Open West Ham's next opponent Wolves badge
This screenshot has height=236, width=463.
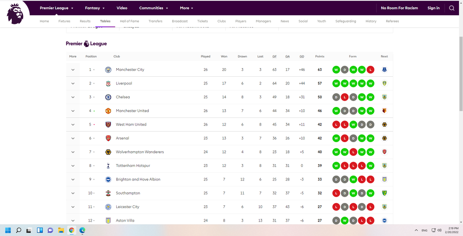[384, 125]
